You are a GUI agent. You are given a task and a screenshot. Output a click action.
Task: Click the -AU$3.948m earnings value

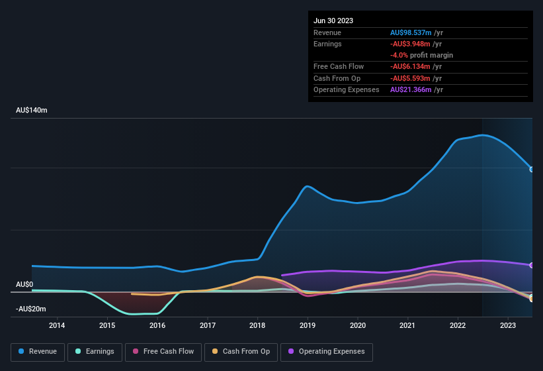tap(410, 44)
